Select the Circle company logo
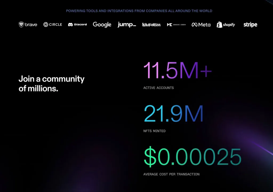The image size is (273, 192). [x=53, y=24]
